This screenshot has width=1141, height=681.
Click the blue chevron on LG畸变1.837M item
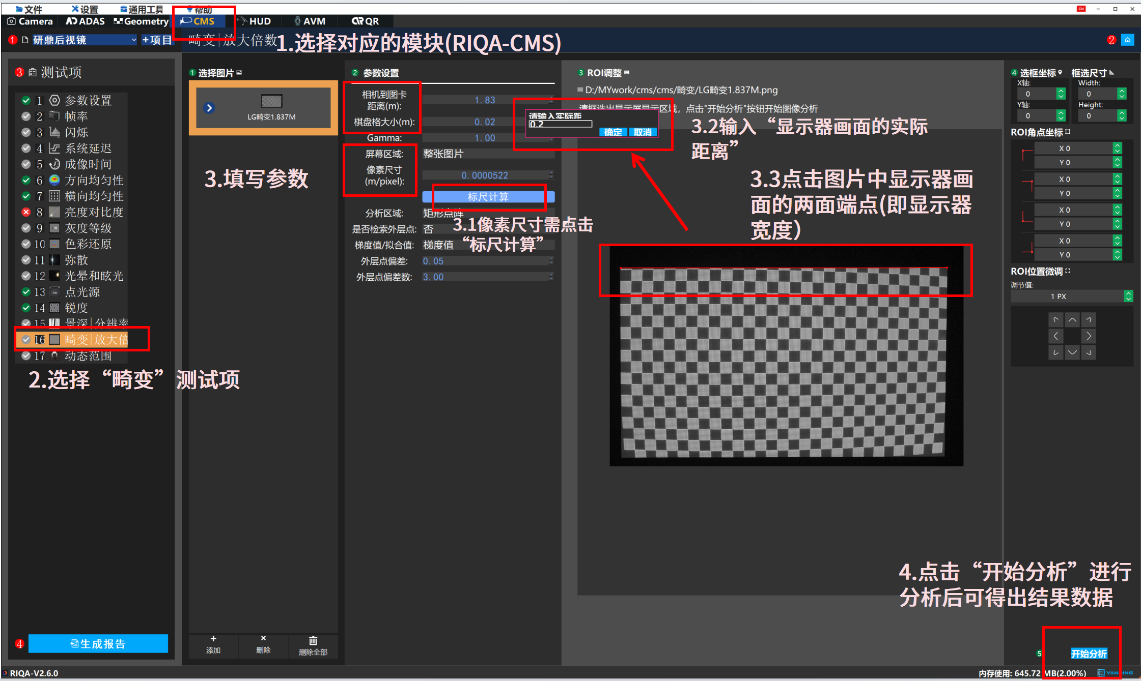coord(209,108)
